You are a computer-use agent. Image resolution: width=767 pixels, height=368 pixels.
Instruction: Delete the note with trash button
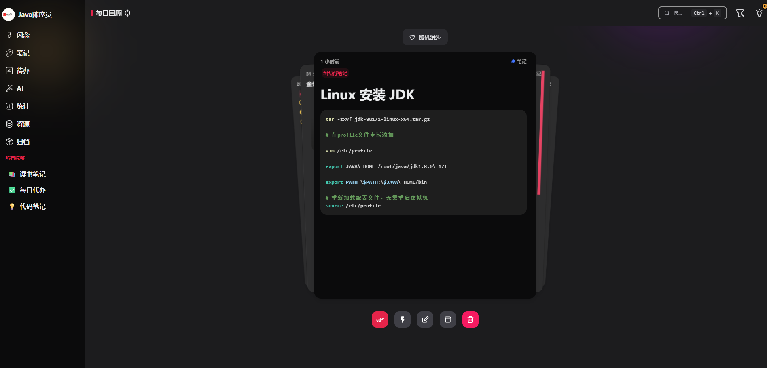point(470,320)
